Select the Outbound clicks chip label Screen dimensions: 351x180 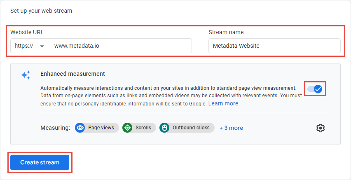(191, 128)
